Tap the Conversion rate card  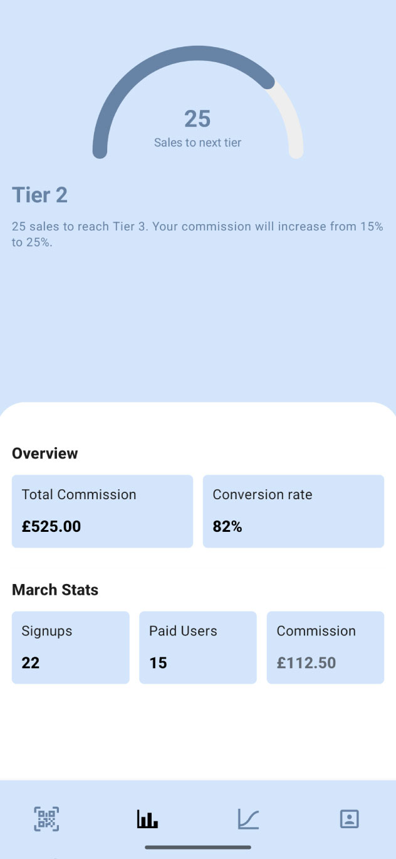(x=293, y=511)
